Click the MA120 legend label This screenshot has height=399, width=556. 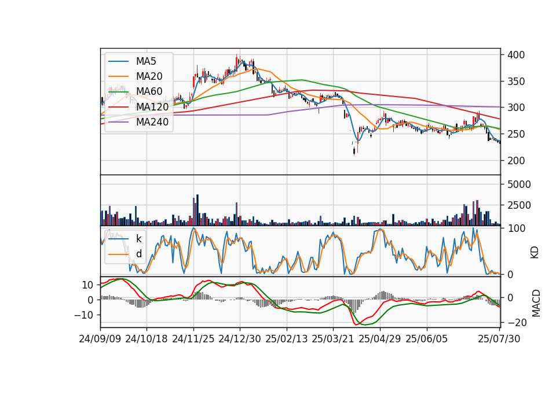click(152, 106)
